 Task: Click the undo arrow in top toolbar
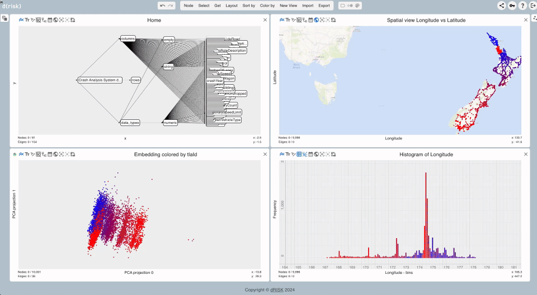pyautogui.click(x=162, y=6)
